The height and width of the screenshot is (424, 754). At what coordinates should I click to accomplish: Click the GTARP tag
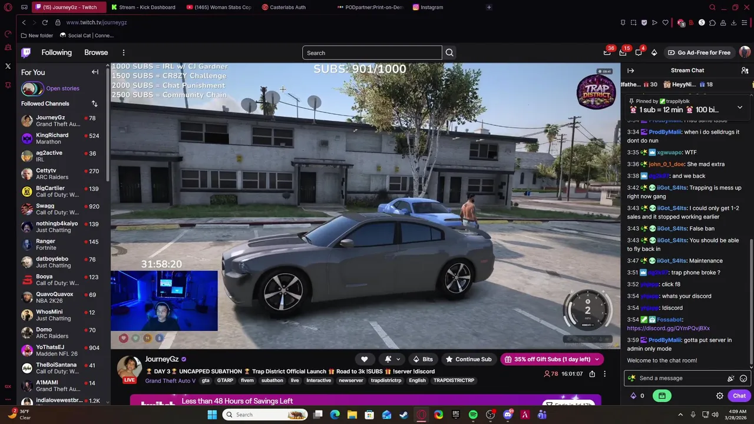(225, 380)
